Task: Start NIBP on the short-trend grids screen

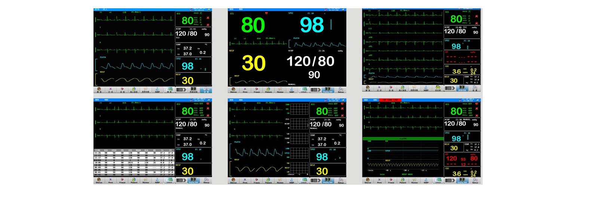Action: click(x=292, y=181)
